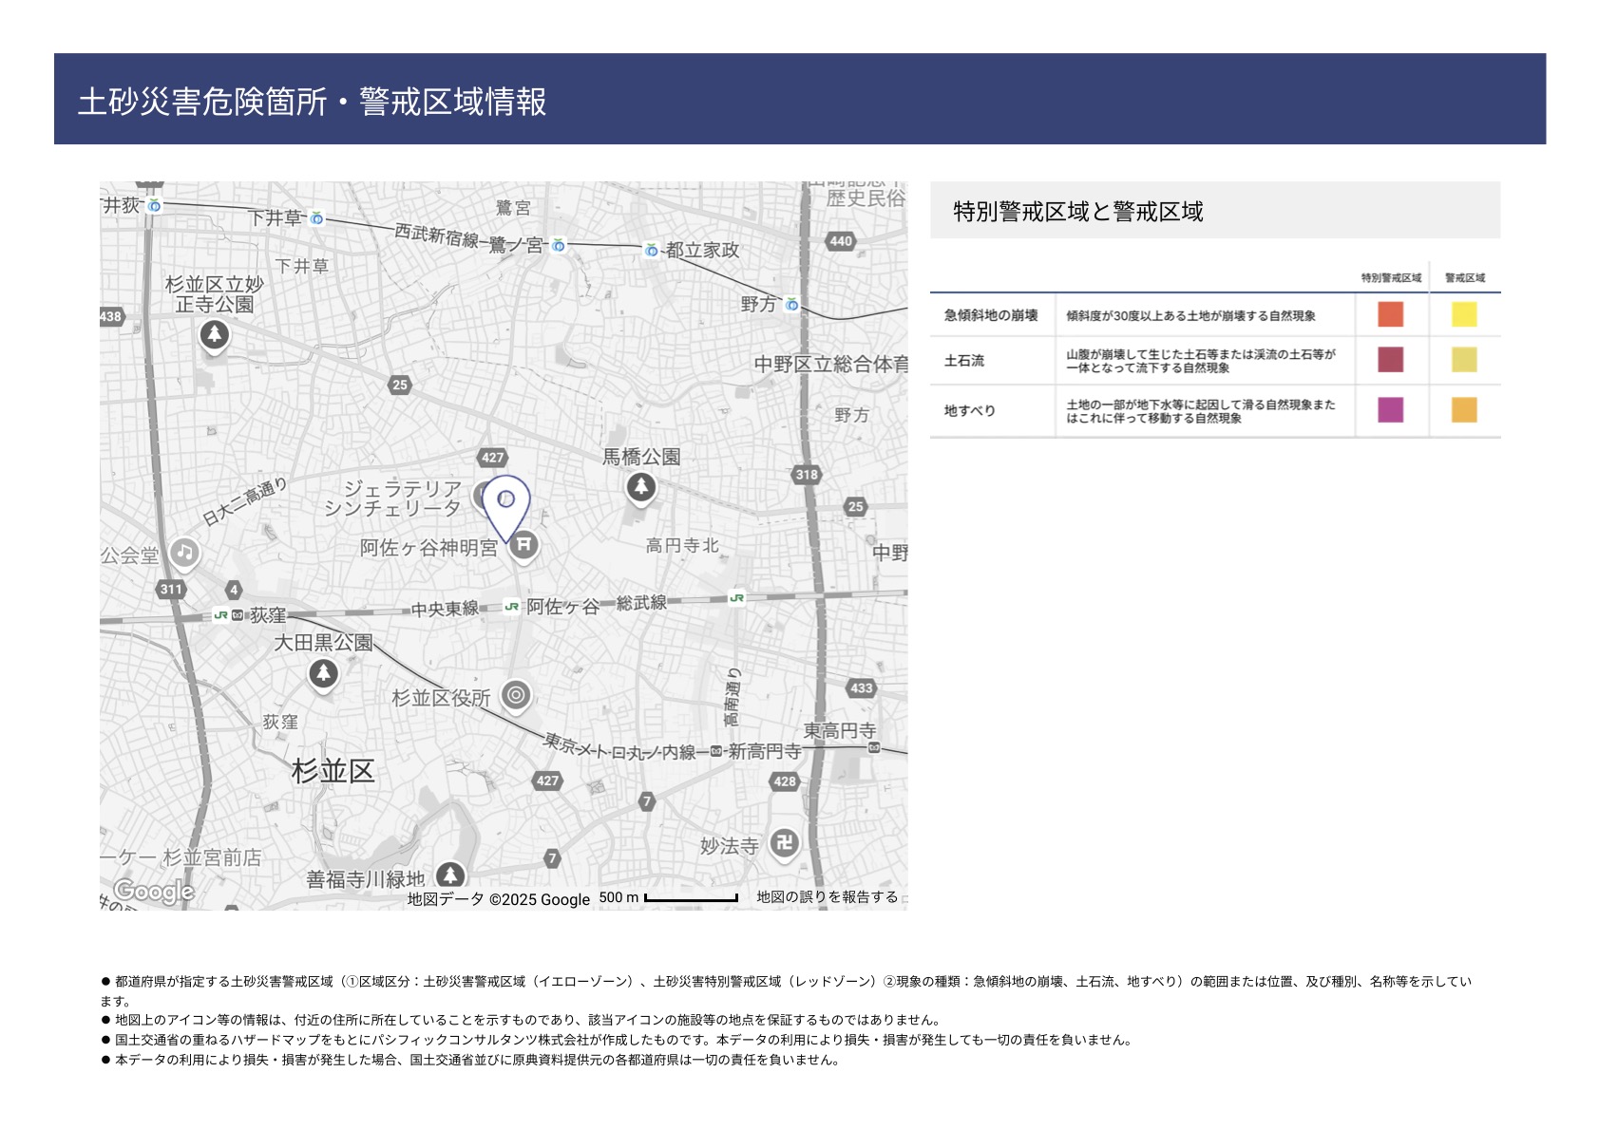Click the 馬橋公園 park tree icon
This screenshot has width=1599, height=1129.
641,487
